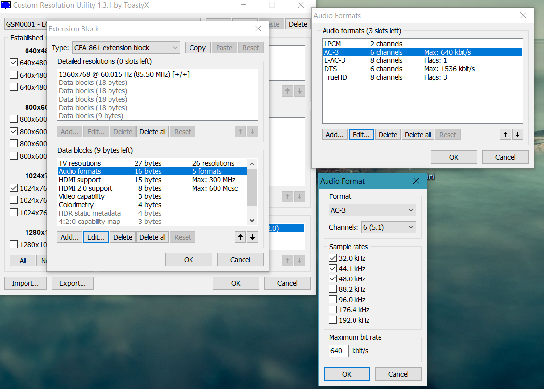Click Delete all in Audio Formats window
This screenshot has height=389, width=544.
click(418, 135)
